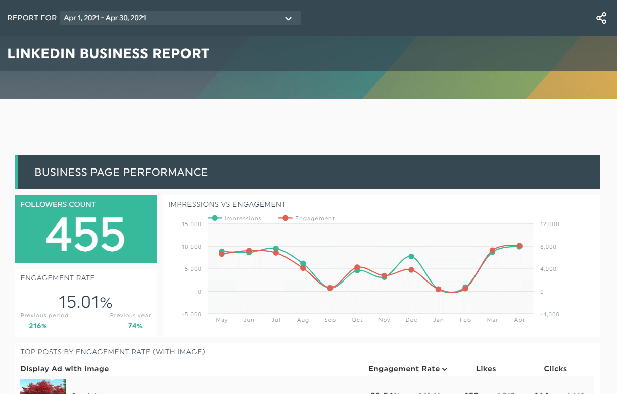This screenshot has width=617, height=394.
Task: Click the 'Previous period' label
Action: 44,315
